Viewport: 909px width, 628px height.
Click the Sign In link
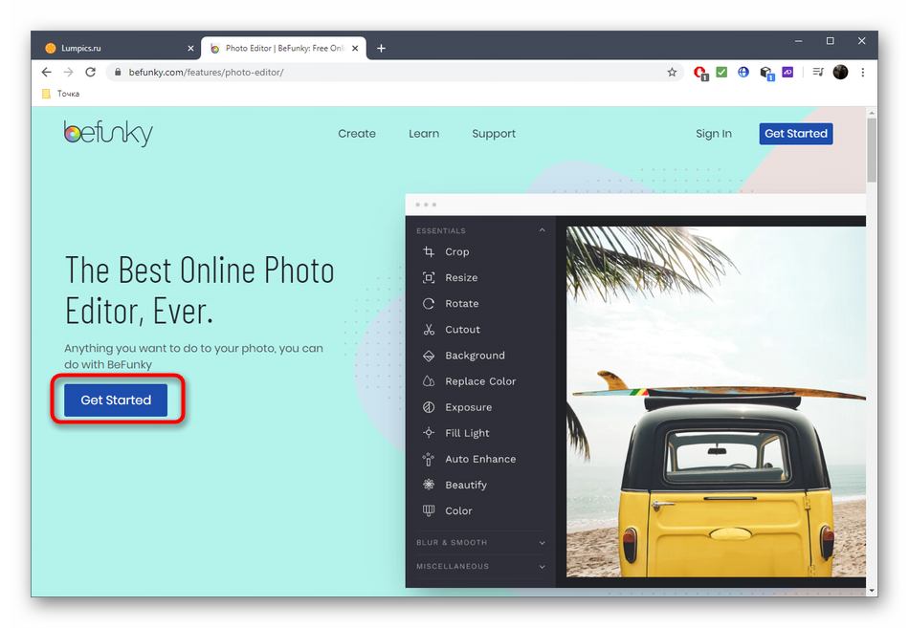[x=714, y=134]
